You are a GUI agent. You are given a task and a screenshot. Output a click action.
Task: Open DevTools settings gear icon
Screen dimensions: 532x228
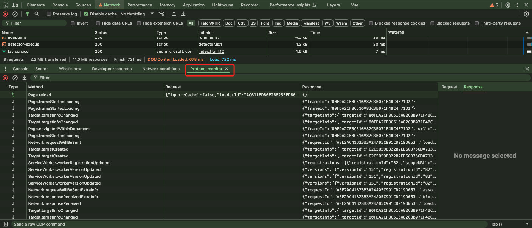pyautogui.click(x=508, y=5)
